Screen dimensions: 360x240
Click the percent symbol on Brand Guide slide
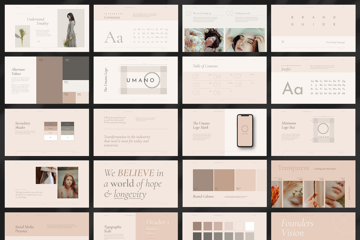[x=283, y=42]
